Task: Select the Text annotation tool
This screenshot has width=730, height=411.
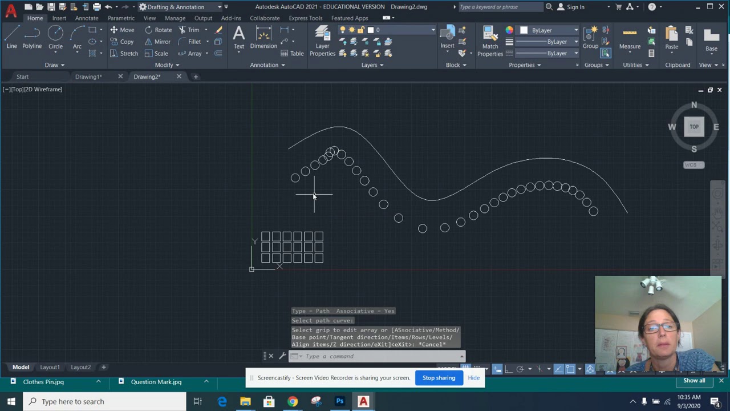Action: click(x=239, y=38)
